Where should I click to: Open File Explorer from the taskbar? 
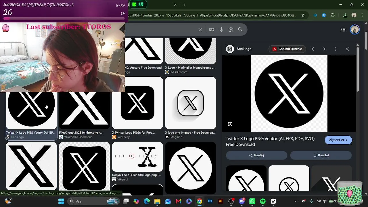point(157,201)
